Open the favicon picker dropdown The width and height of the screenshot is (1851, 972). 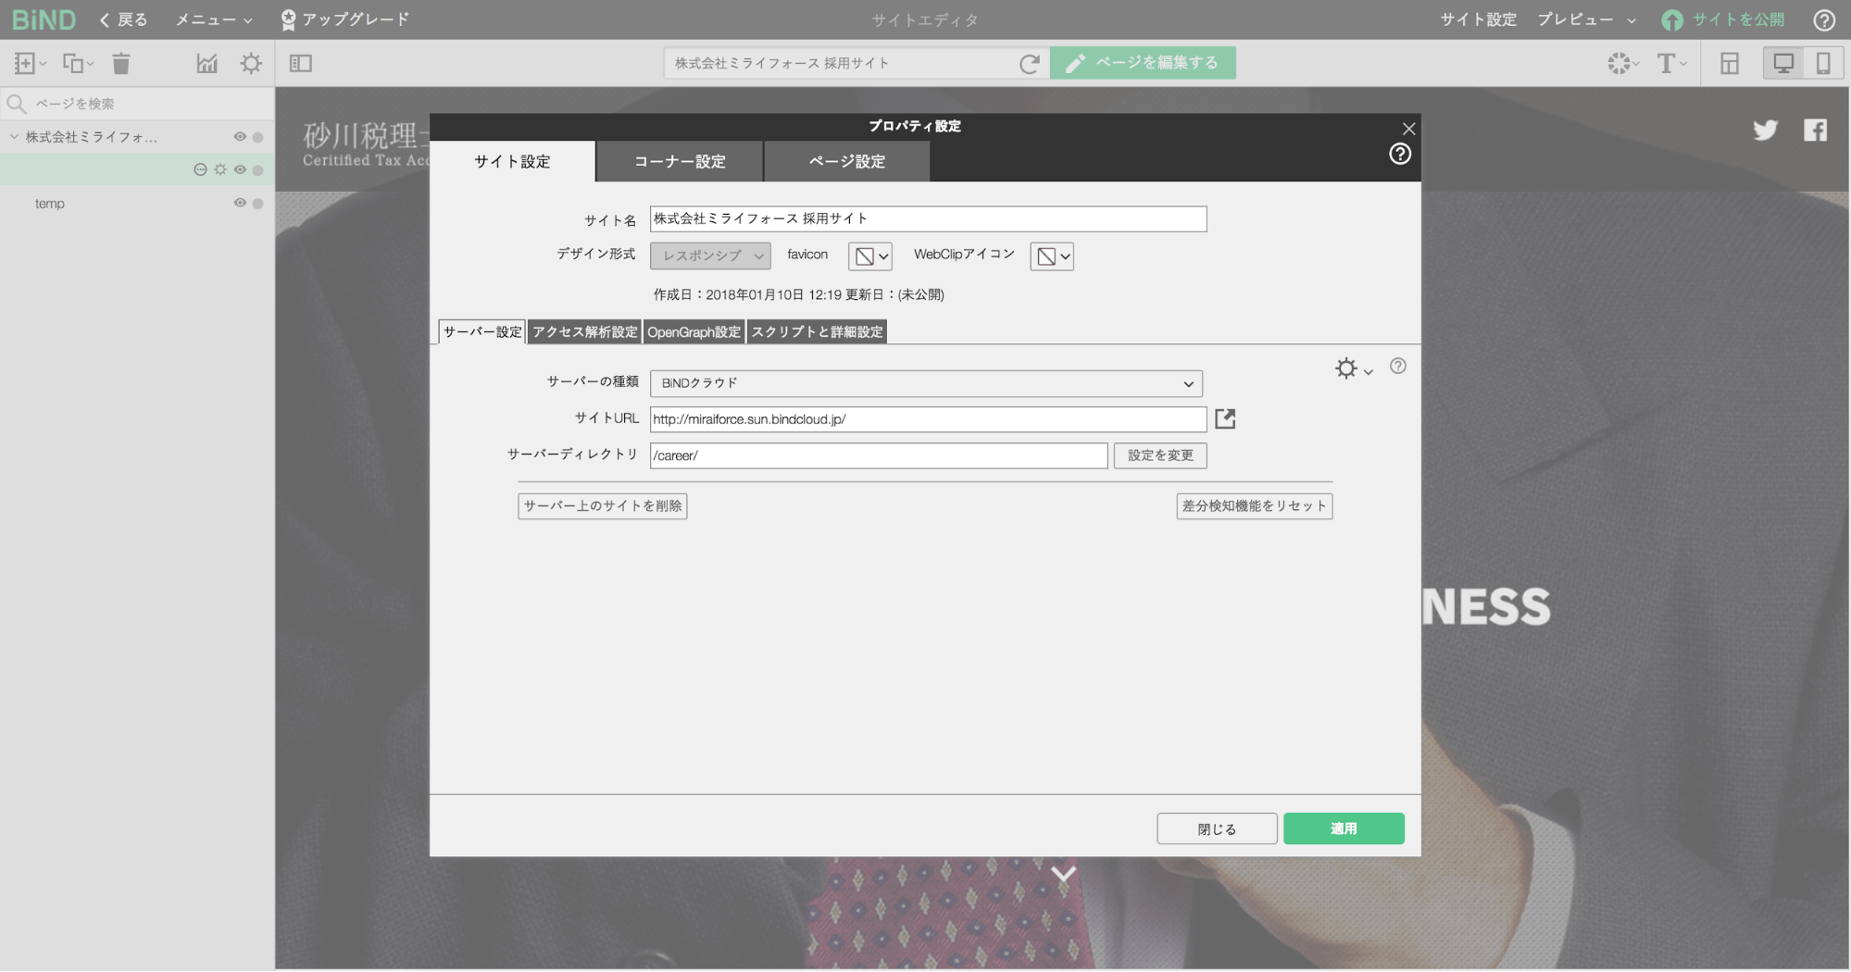[869, 256]
